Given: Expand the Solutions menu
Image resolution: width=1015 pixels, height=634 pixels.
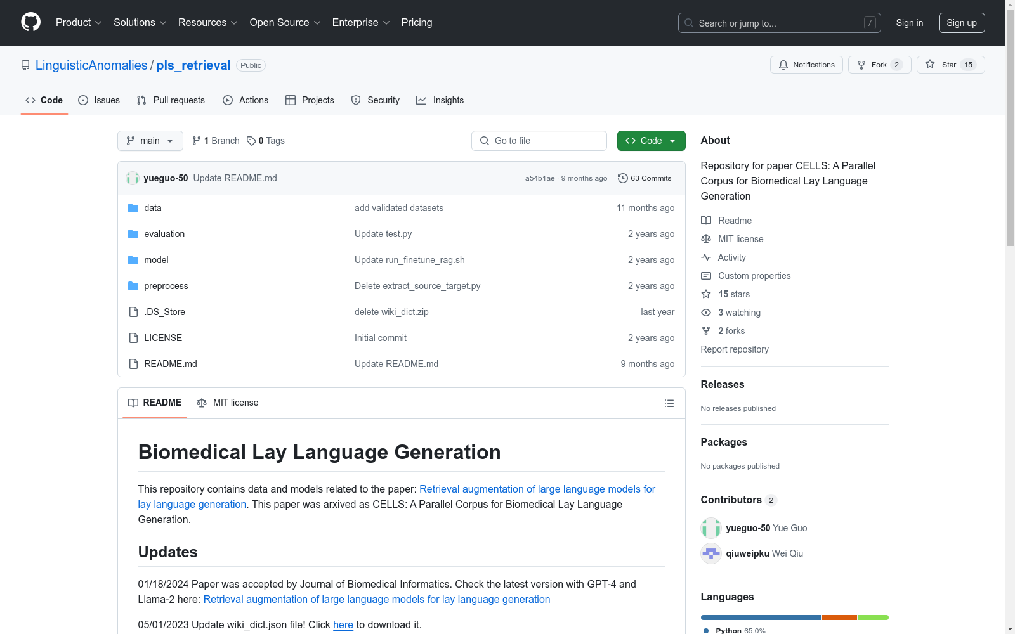Looking at the screenshot, I should point(140,23).
